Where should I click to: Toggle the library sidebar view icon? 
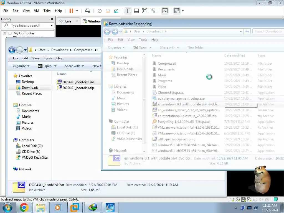tap(128, 11)
